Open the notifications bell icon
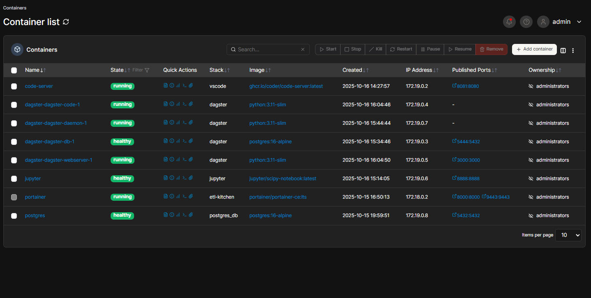591x298 pixels. pos(509,22)
